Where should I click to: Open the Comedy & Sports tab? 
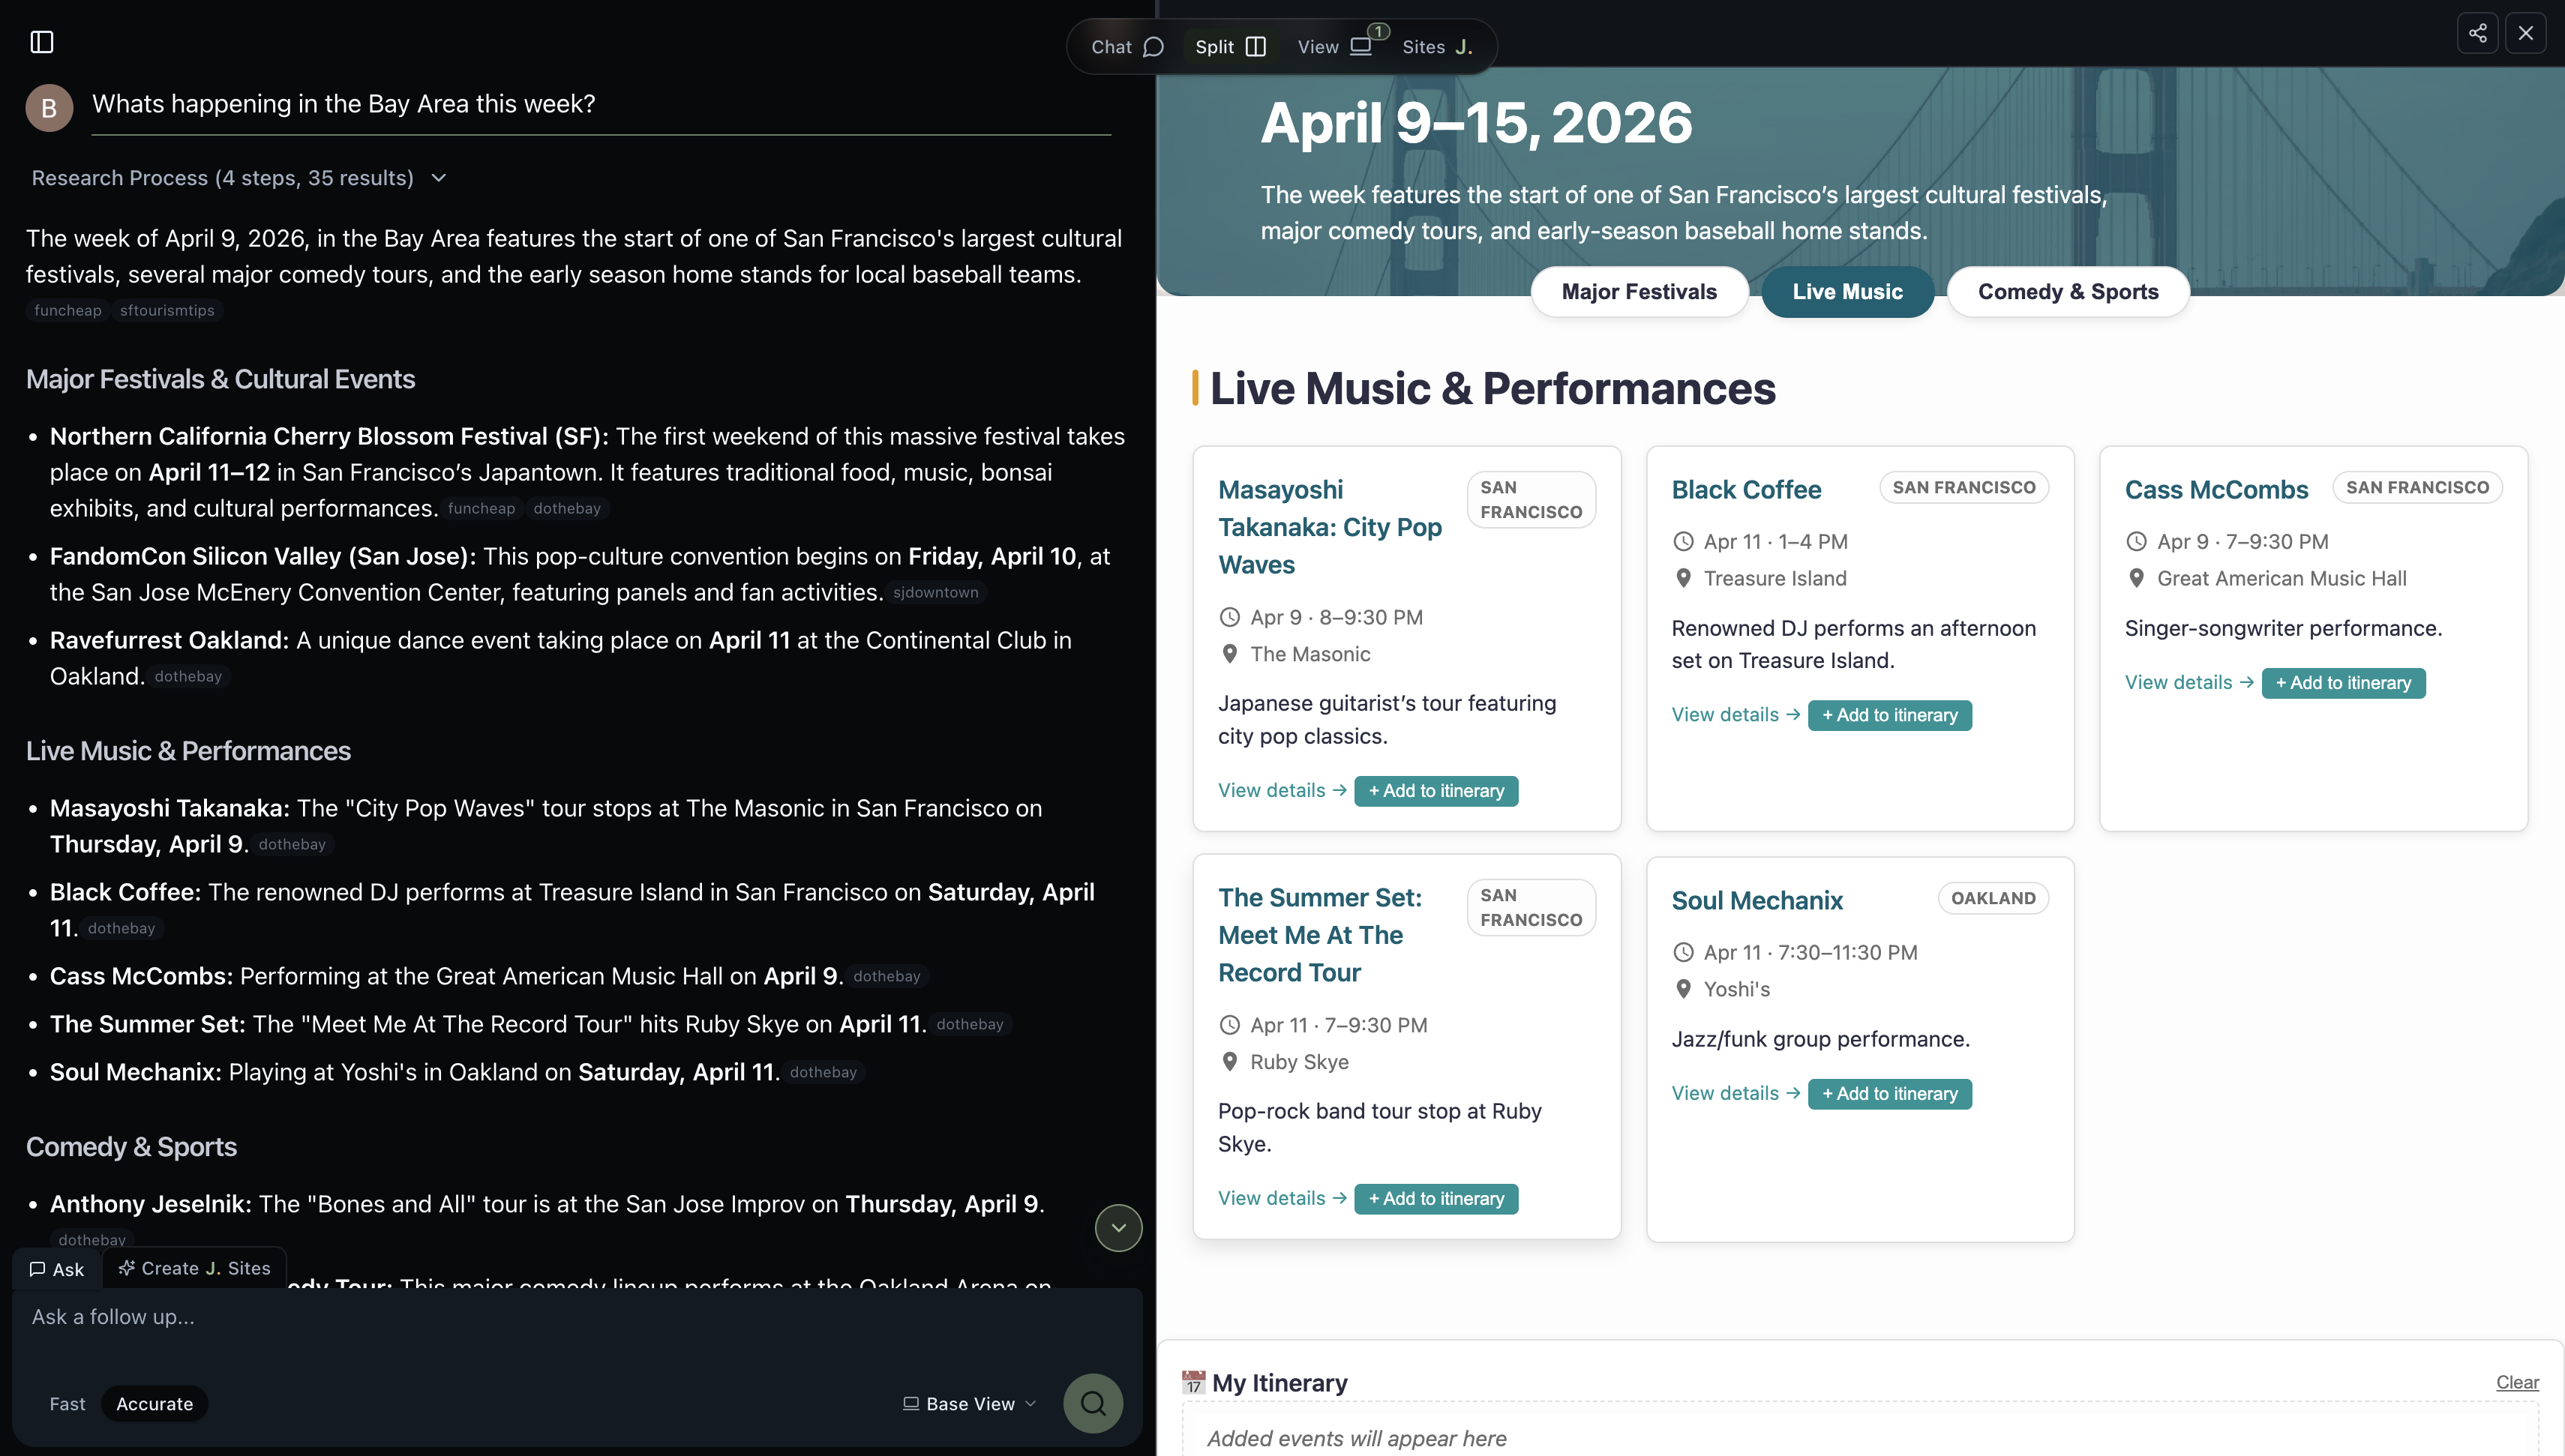(2067, 292)
